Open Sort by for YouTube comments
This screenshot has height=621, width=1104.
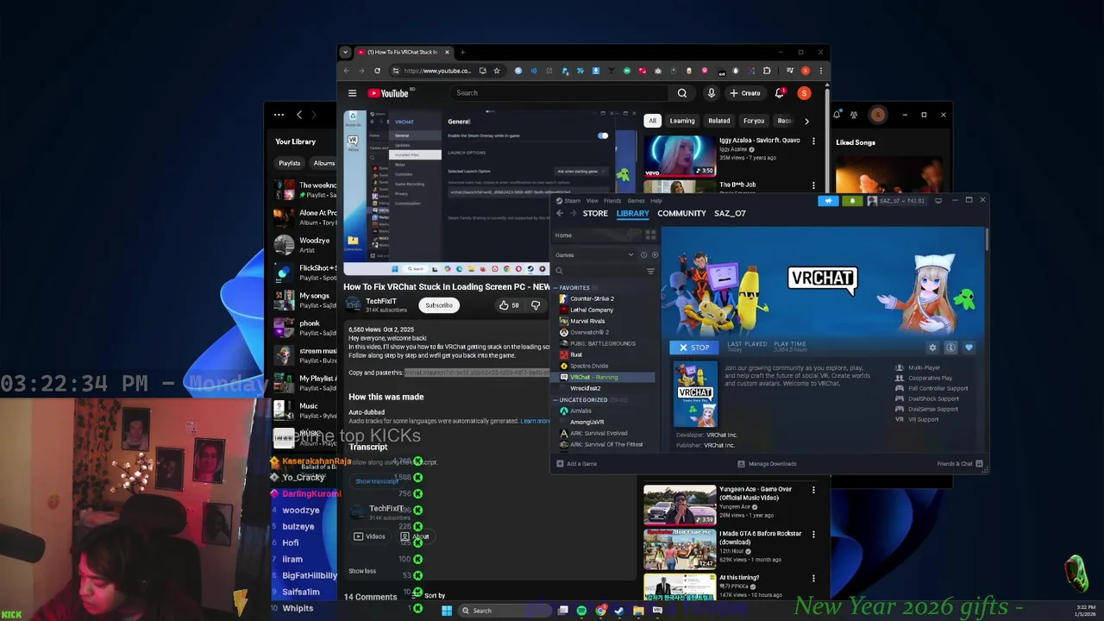click(x=429, y=596)
